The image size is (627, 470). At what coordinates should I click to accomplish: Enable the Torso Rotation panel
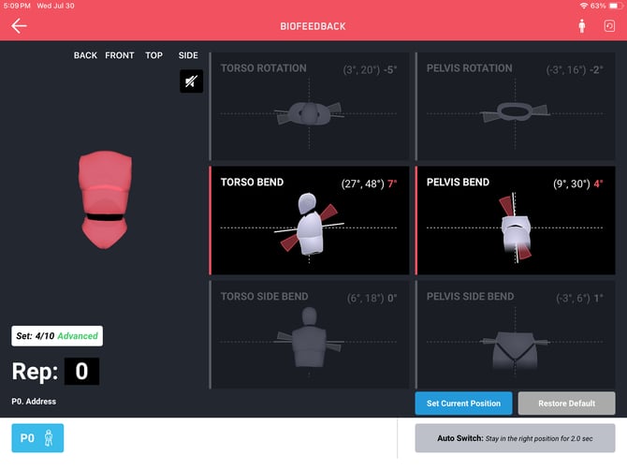pyautogui.click(x=310, y=106)
